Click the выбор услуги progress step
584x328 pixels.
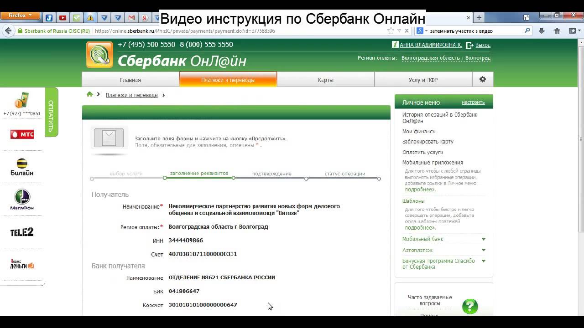coord(126,174)
